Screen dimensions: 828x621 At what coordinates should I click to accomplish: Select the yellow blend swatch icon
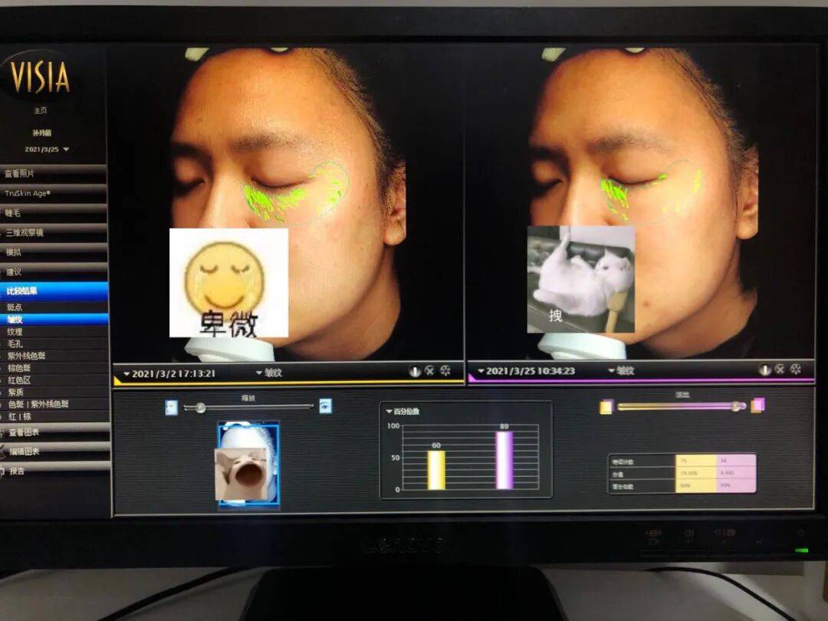(606, 407)
